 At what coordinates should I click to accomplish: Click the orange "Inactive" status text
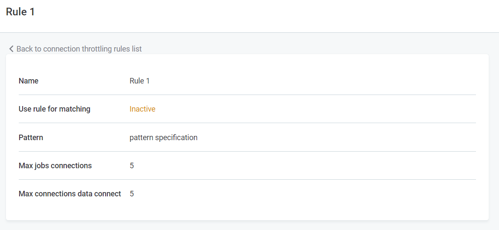tap(142, 109)
